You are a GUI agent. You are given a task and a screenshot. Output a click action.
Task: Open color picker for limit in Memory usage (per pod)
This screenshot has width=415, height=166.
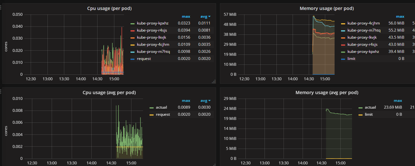[343, 59]
